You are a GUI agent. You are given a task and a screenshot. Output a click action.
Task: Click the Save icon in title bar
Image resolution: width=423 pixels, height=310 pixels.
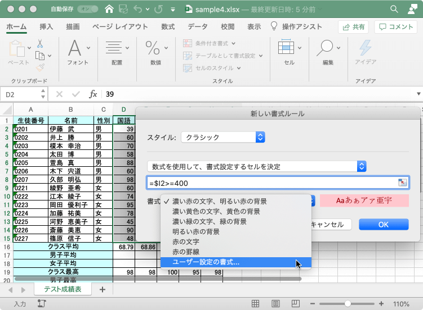(x=123, y=9)
